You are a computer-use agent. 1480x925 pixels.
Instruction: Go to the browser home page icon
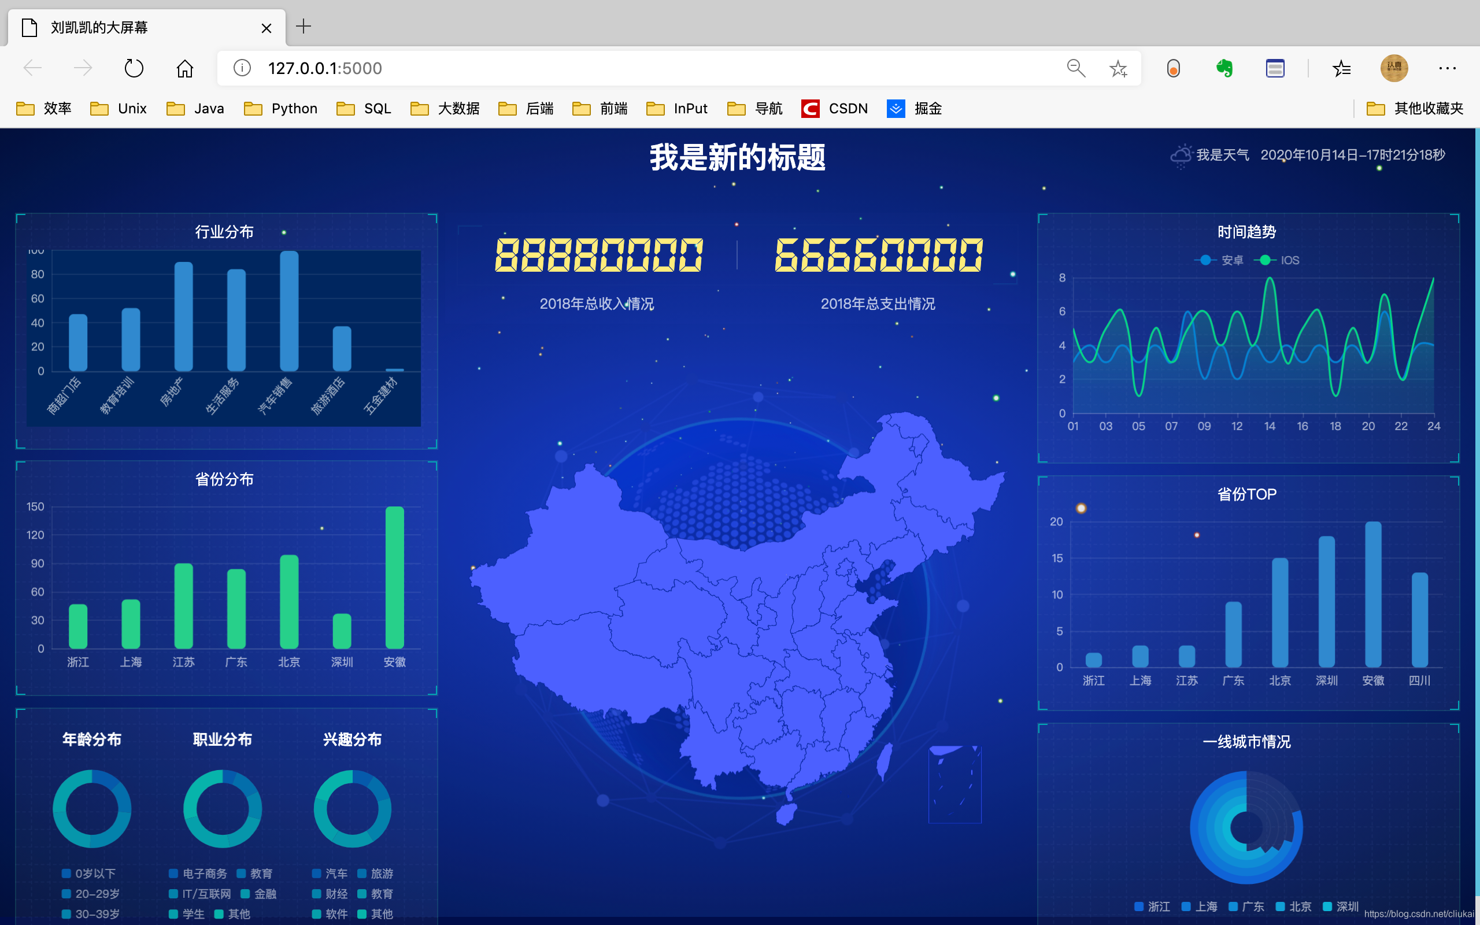coord(184,68)
